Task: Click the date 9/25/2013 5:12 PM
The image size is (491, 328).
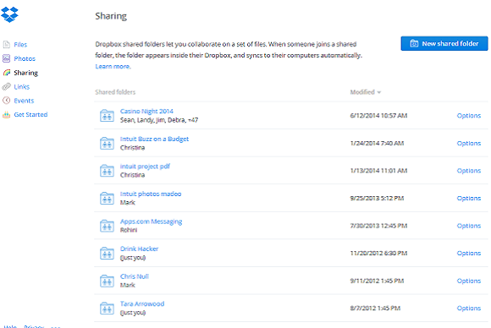Action: click(377, 199)
